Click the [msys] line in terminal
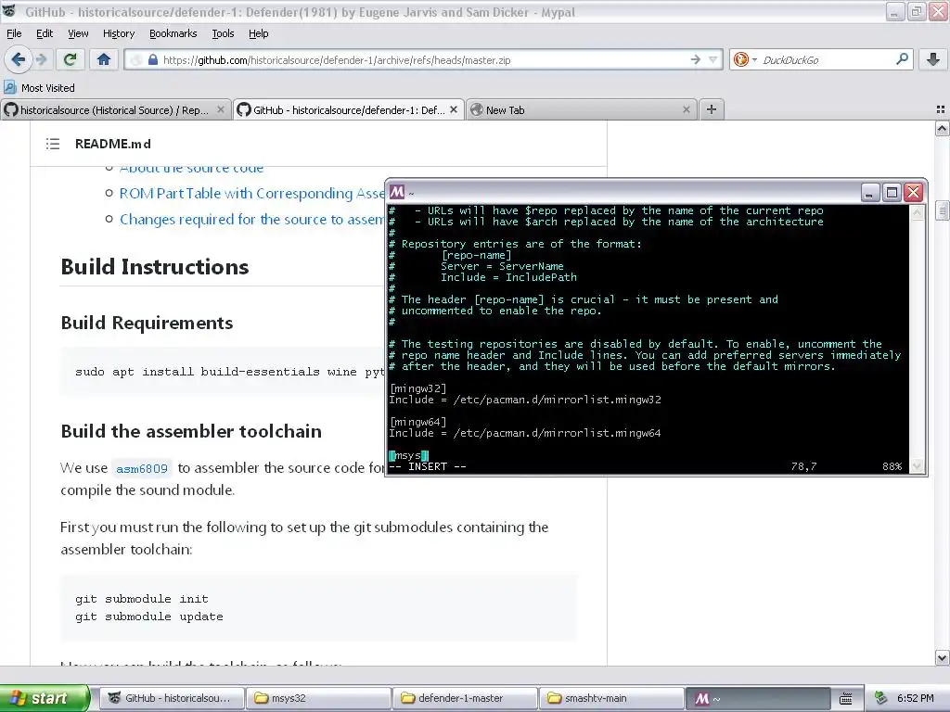The image size is (950, 712). click(408, 456)
